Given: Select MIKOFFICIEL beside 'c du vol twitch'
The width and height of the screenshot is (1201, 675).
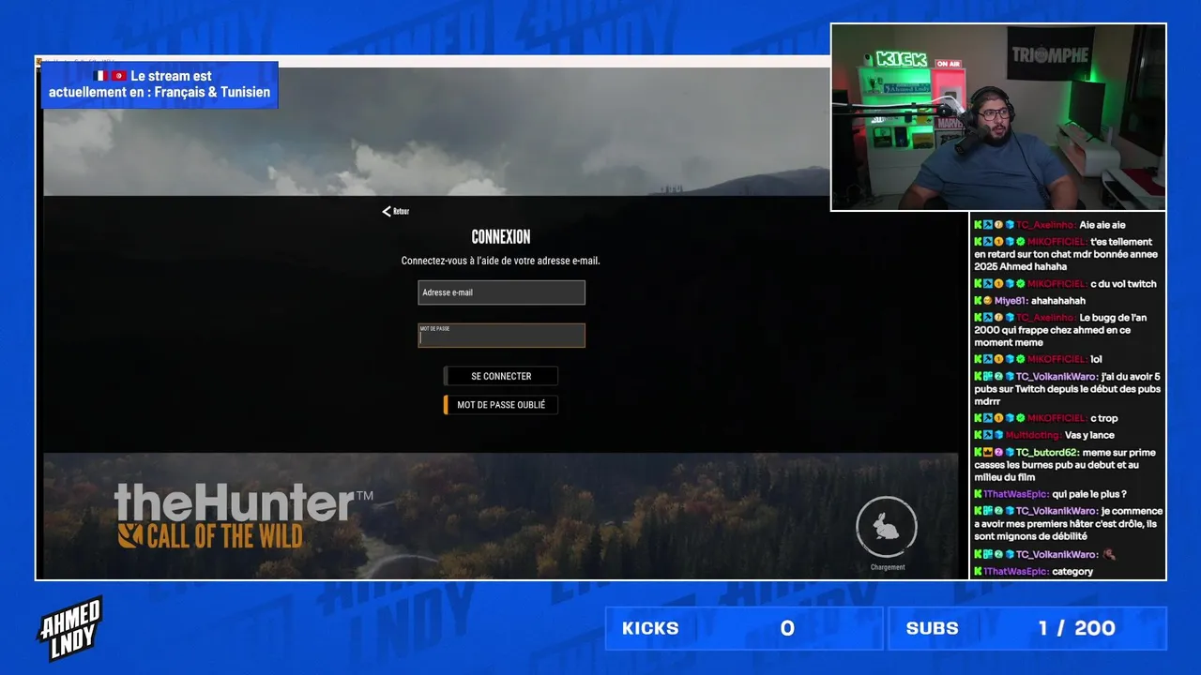Looking at the screenshot, I should tap(1057, 284).
